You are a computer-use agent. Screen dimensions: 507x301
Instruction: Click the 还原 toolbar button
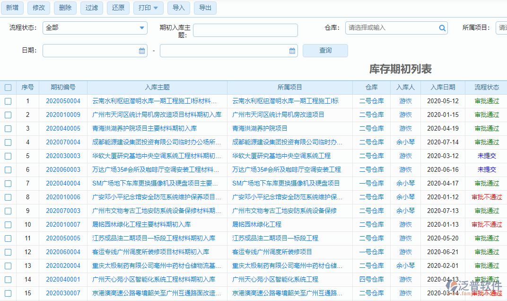click(118, 8)
